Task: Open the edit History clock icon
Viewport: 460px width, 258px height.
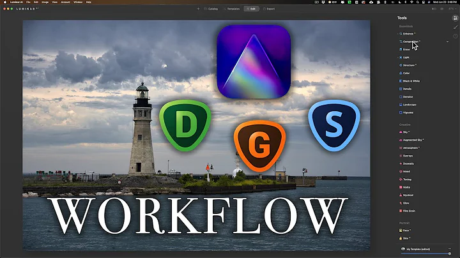Action: point(456,36)
